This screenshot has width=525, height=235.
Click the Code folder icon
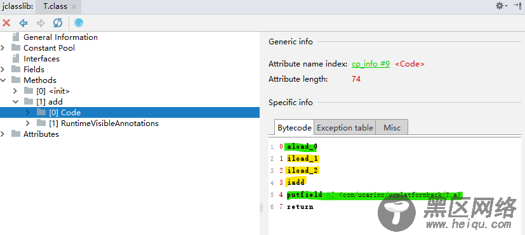point(41,112)
